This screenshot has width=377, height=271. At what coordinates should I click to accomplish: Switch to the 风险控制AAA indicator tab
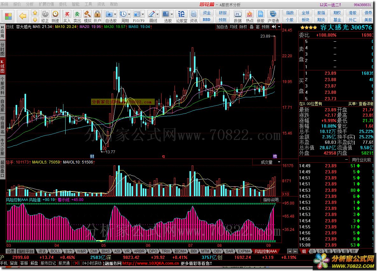266,251
